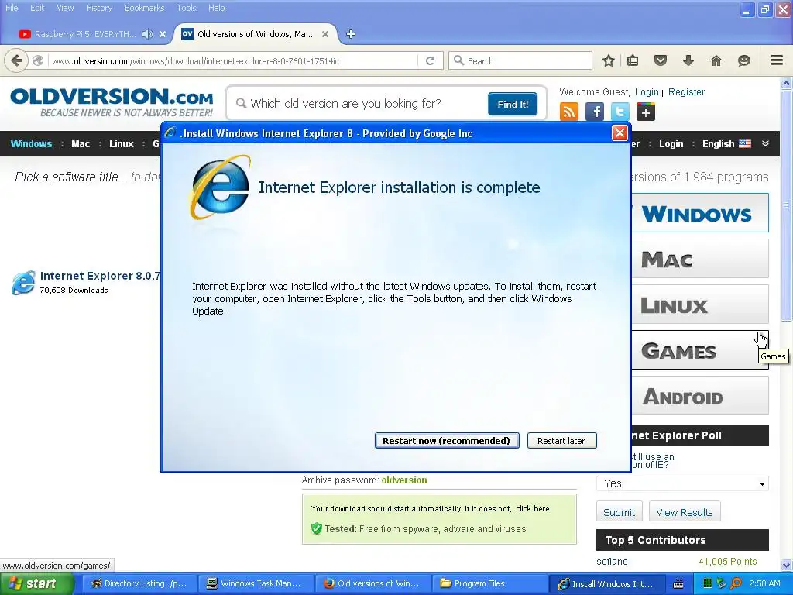Open the RSS feed icon
Screen dimensions: 793x595
point(569,112)
